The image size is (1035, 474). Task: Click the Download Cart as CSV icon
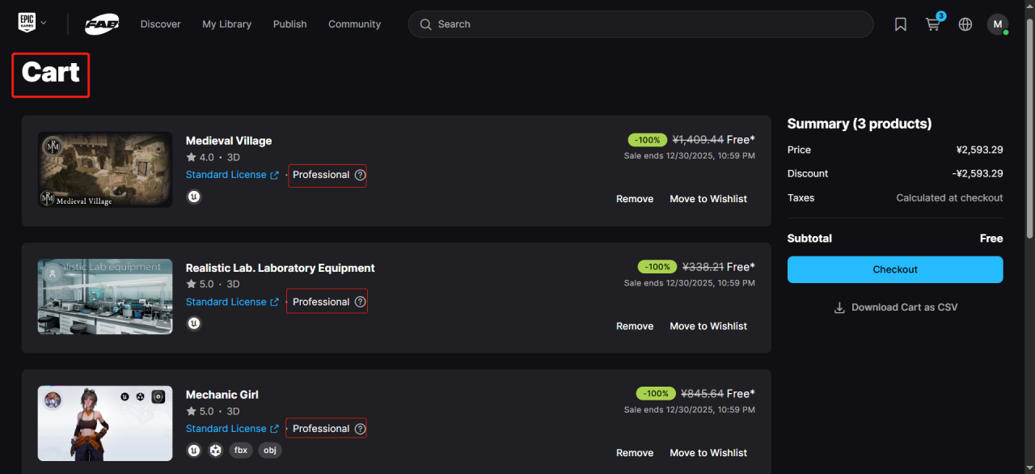pos(839,307)
